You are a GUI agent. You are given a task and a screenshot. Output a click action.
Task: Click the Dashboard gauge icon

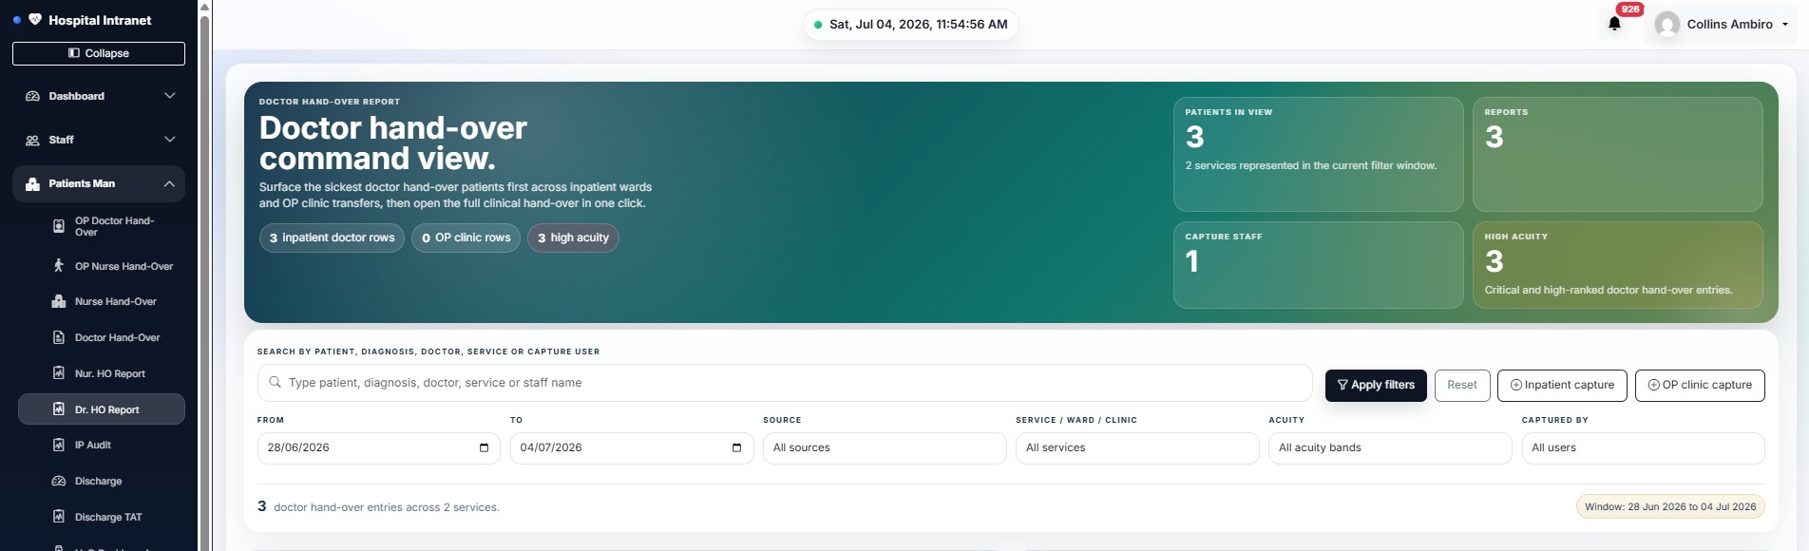click(x=32, y=96)
